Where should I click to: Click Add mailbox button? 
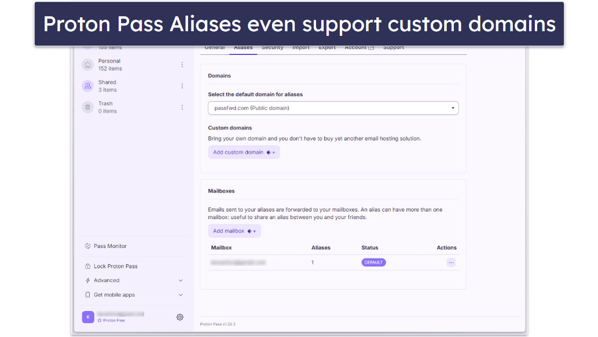pyautogui.click(x=234, y=231)
